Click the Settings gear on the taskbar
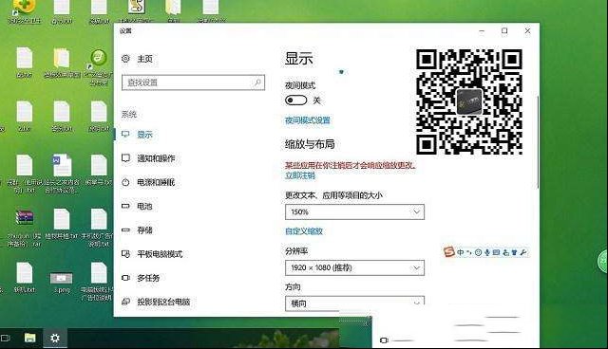The height and width of the screenshot is (349, 608). coord(55,338)
